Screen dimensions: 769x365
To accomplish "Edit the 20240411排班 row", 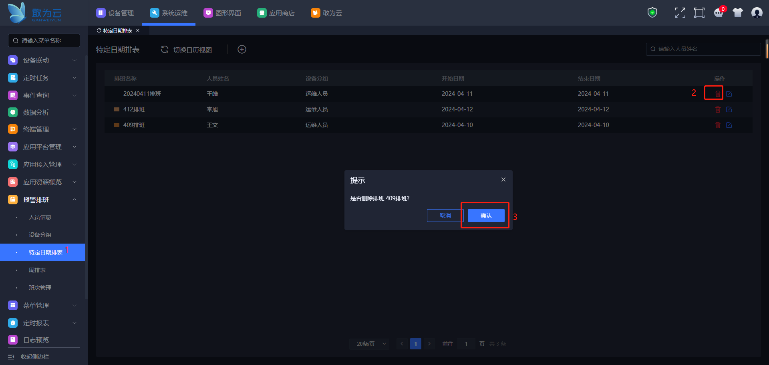I will click(729, 94).
